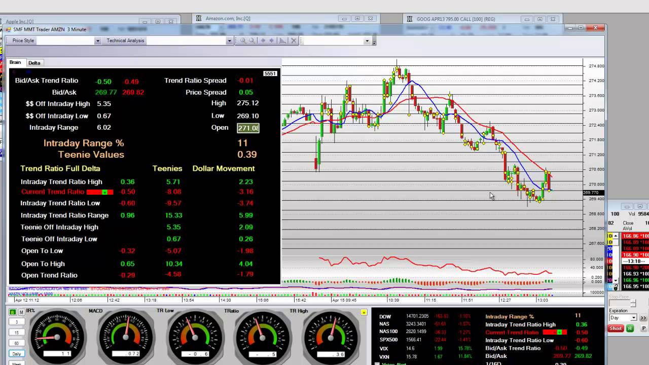649x365 pixels.
Task: Click the >> button beside Expiration dropdown
Action: click(x=643, y=318)
